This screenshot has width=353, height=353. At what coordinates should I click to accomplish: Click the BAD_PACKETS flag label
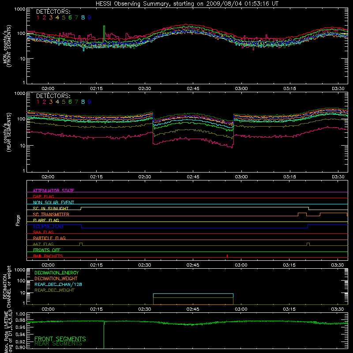click(x=48, y=256)
